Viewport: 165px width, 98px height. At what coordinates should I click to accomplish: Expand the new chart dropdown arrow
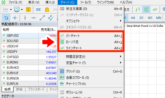coord(11,10)
